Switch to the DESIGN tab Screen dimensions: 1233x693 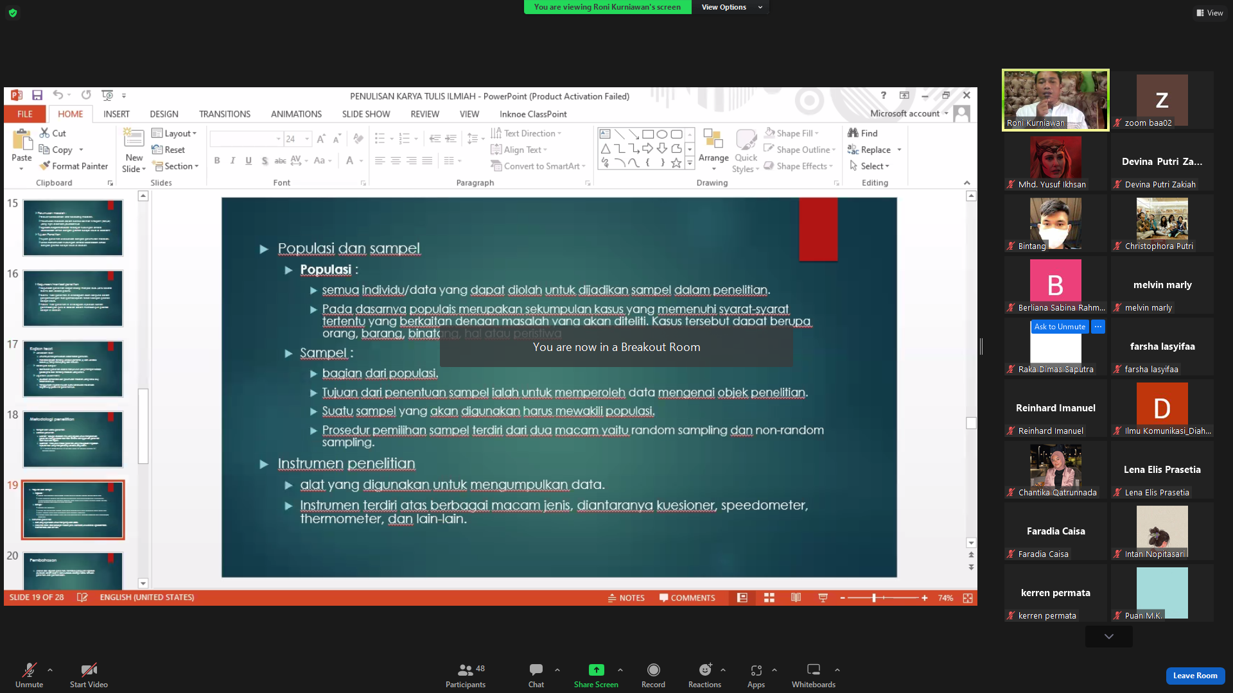click(164, 114)
